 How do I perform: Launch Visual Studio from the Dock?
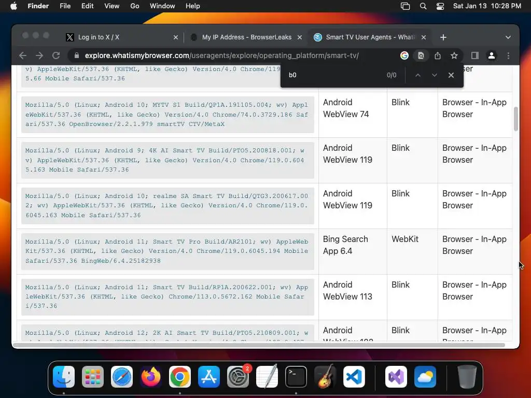(x=396, y=377)
